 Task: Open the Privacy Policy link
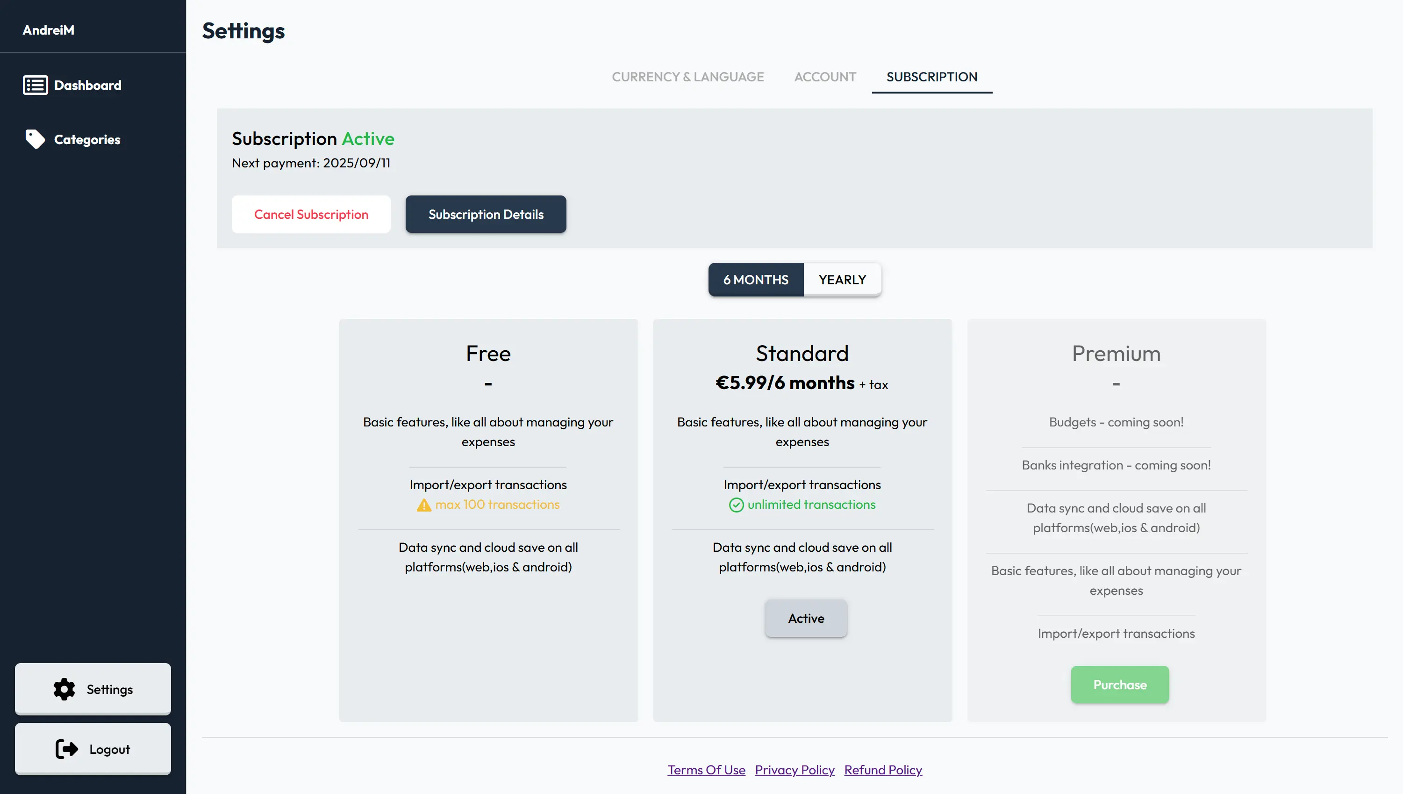(795, 770)
